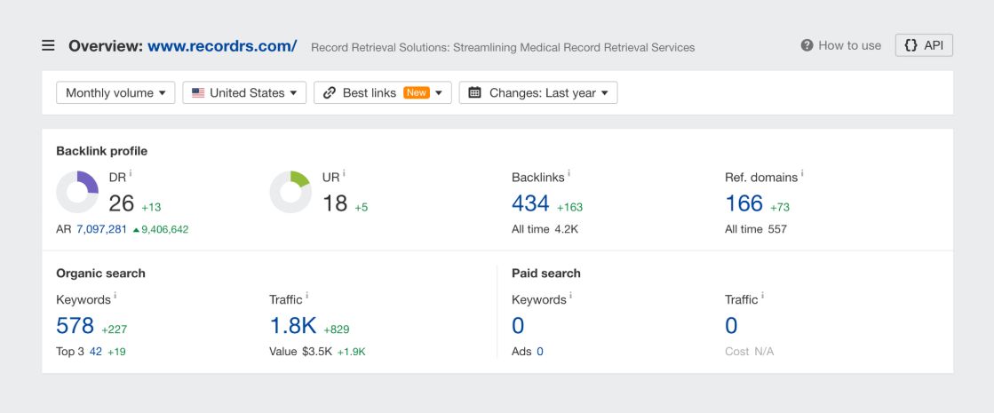994x413 pixels.
Task: Open the Ads 0 value
Action: [x=540, y=352]
